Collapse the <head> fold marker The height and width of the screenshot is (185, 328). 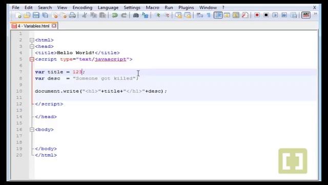click(x=32, y=46)
